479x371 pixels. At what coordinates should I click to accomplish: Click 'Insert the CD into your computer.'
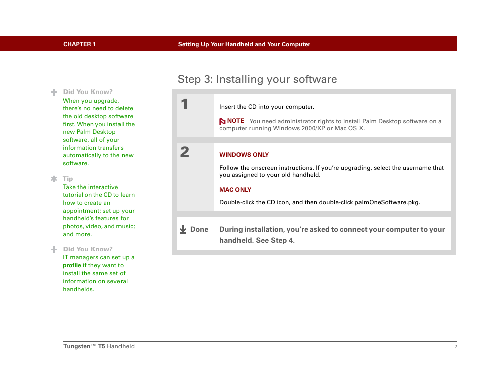267,107
